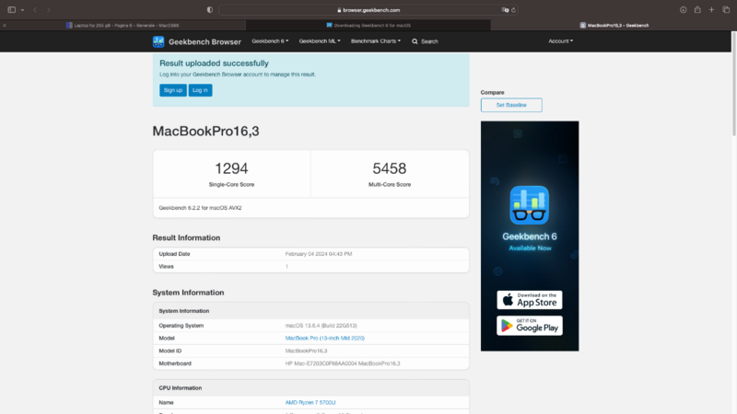Show tab overview icon
This screenshot has height=414, width=737.
pyautogui.click(x=726, y=10)
